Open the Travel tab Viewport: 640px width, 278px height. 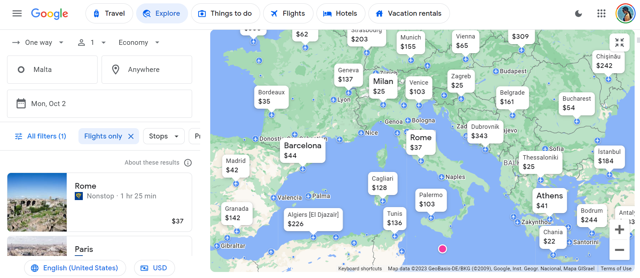[x=109, y=13]
